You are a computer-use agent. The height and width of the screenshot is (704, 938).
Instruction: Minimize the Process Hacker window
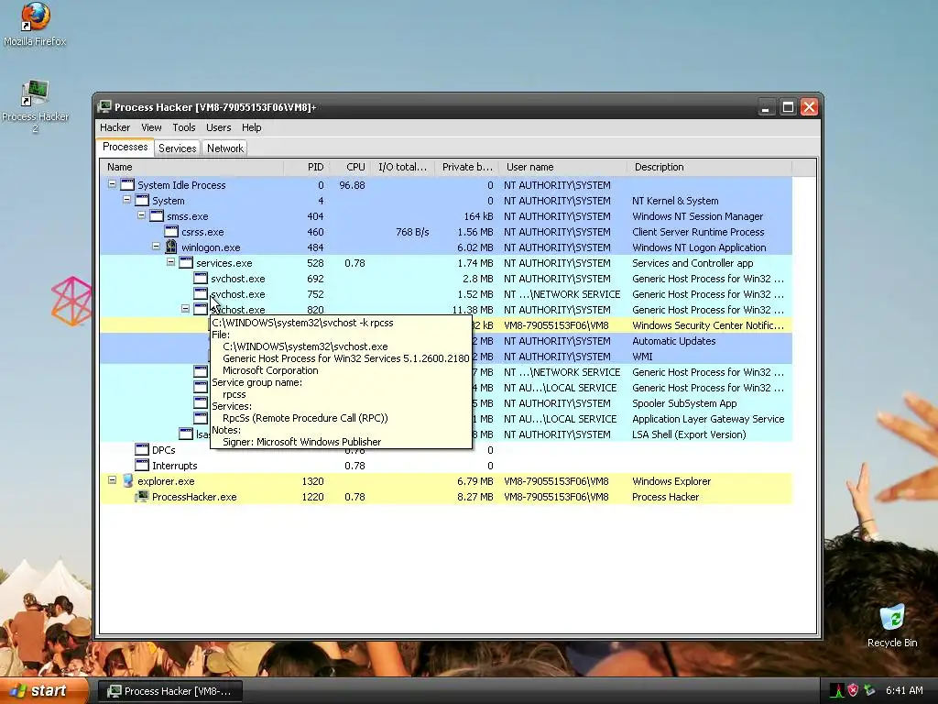(765, 107)
